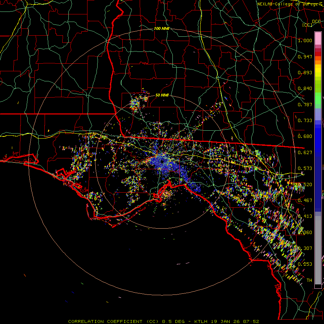Viewport: 324px width, 324px height.
Task: Click the 0.787 scale value
Action: [305, 104]
